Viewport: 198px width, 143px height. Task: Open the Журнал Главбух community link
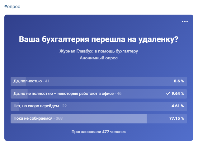(99, 51)
